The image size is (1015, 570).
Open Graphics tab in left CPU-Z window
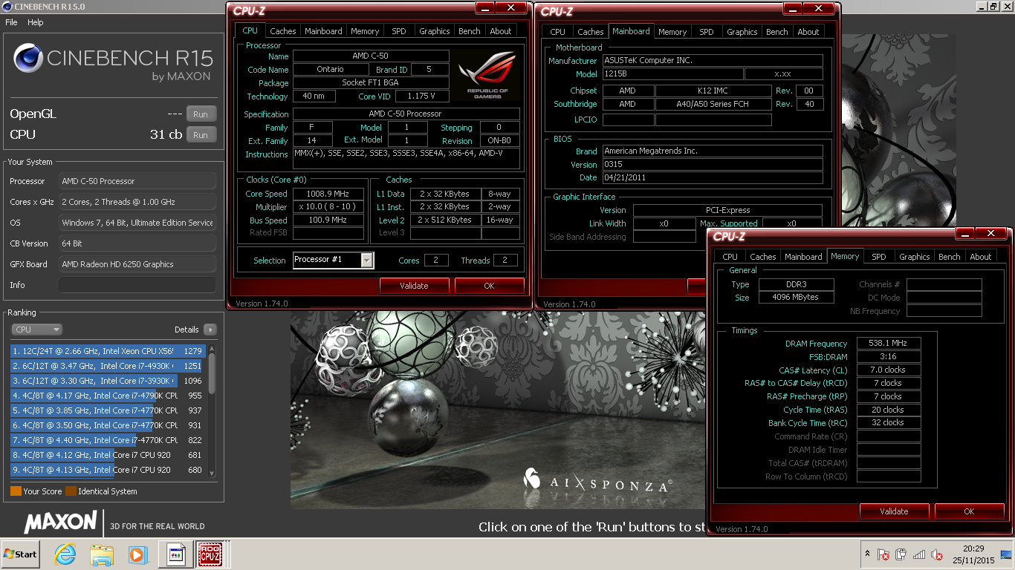pyautogui.click(x=434, y=31)
